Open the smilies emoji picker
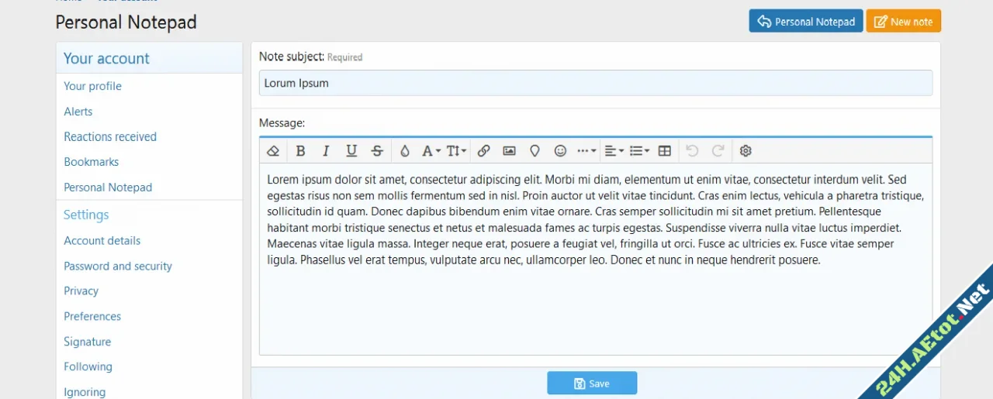This screenshot has height=399, width=993. click(x=560, y=151)
